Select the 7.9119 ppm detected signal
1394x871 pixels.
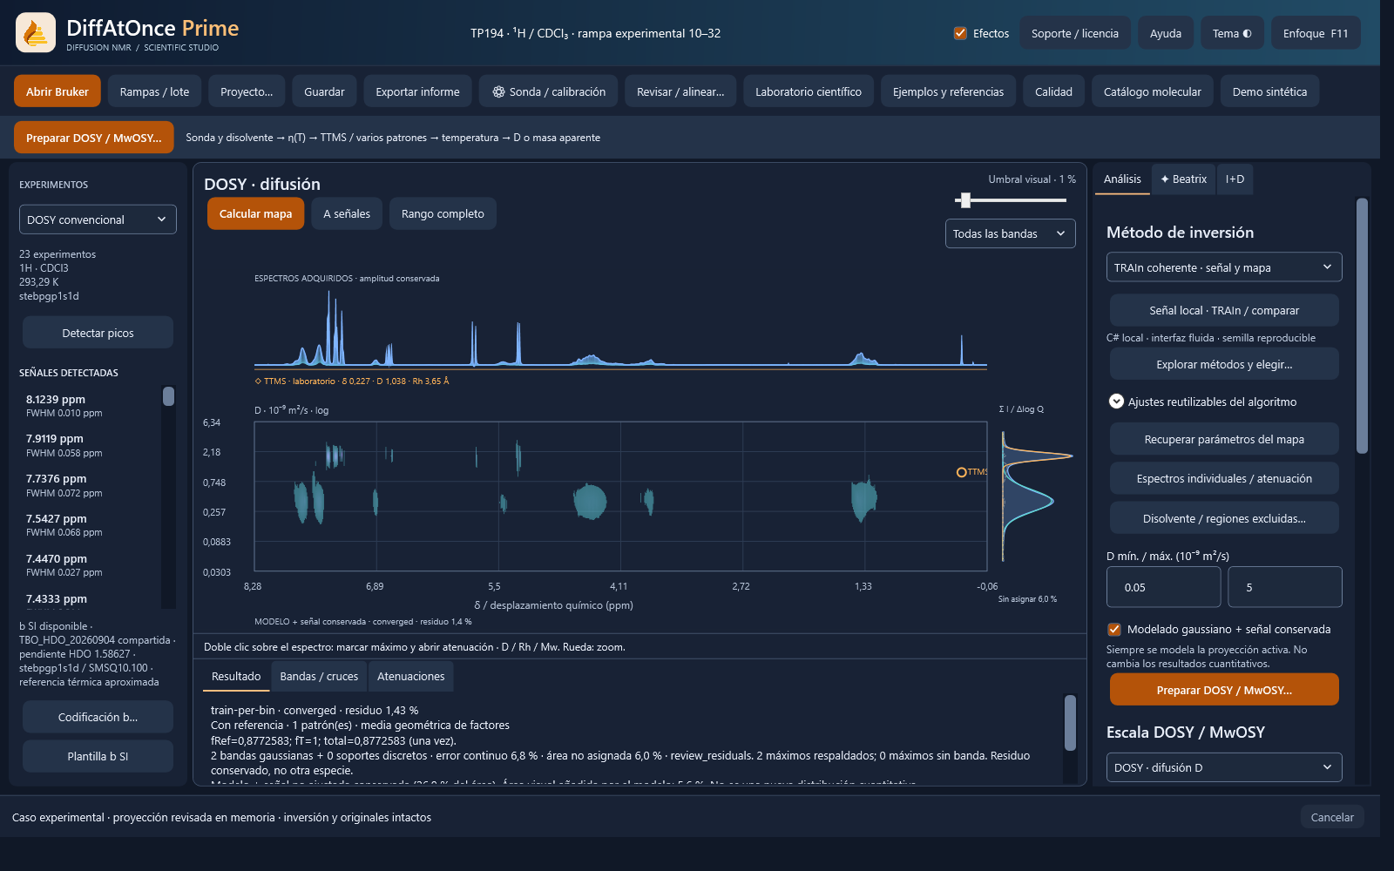coord(89,445)
